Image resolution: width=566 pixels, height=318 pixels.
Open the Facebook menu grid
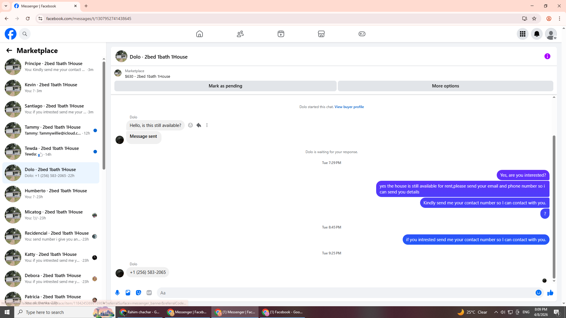tap(522, 34)
